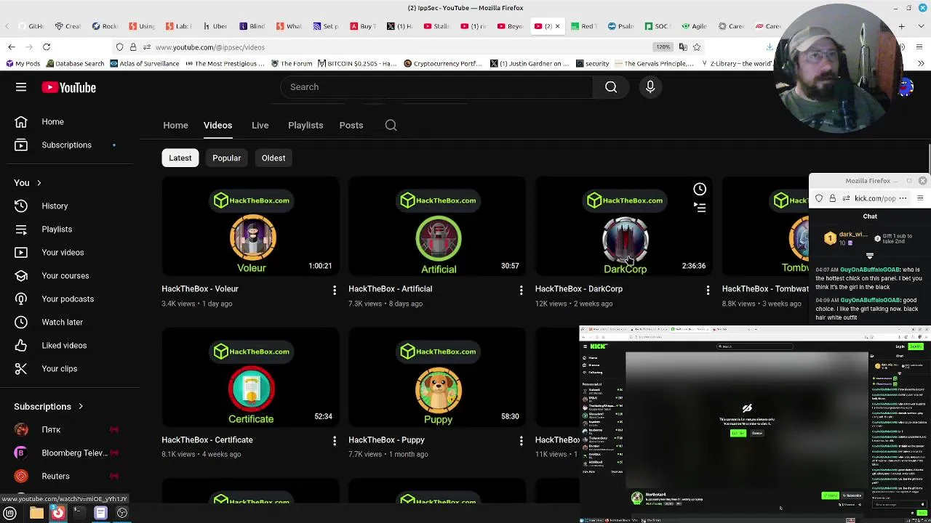Bookmark this page with the star icon
The height and width of the screenshot is (523, 931).
[697, 47]
